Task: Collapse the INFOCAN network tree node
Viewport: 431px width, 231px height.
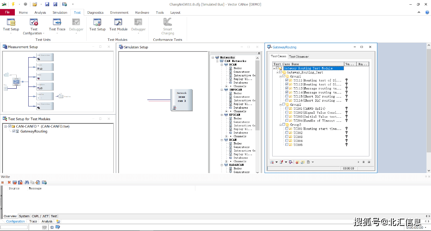Action: 222,90
